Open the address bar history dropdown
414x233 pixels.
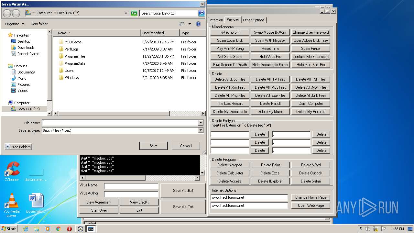(x=126, y=13)
